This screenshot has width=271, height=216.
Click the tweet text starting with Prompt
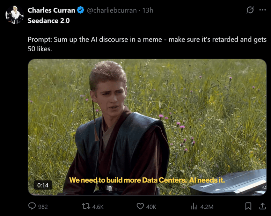(x=147, y=44)
